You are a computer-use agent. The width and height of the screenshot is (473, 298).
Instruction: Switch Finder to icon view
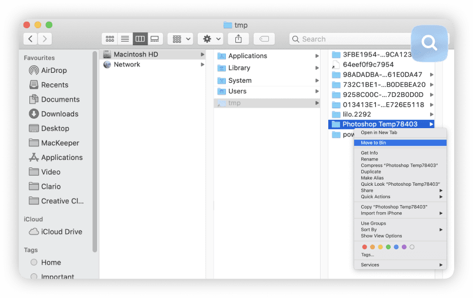pyautogui.click(x=109, y=39)
